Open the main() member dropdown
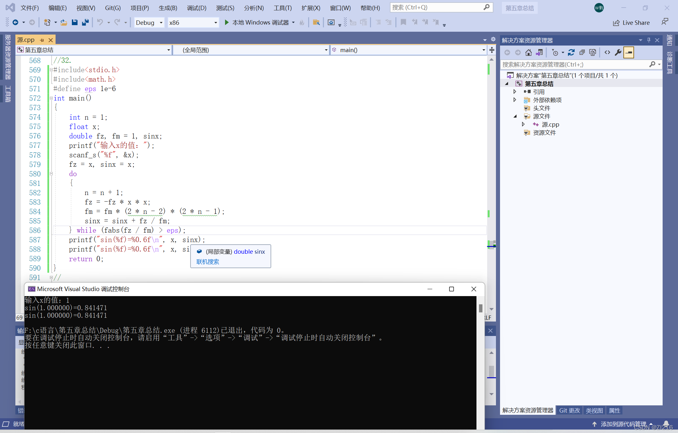 pyautogui.click(x=408, y=50)
